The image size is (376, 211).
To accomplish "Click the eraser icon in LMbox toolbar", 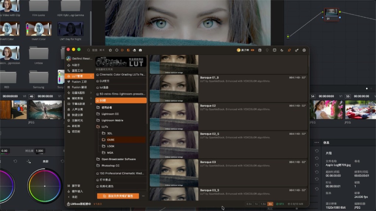I will (134, 50).
